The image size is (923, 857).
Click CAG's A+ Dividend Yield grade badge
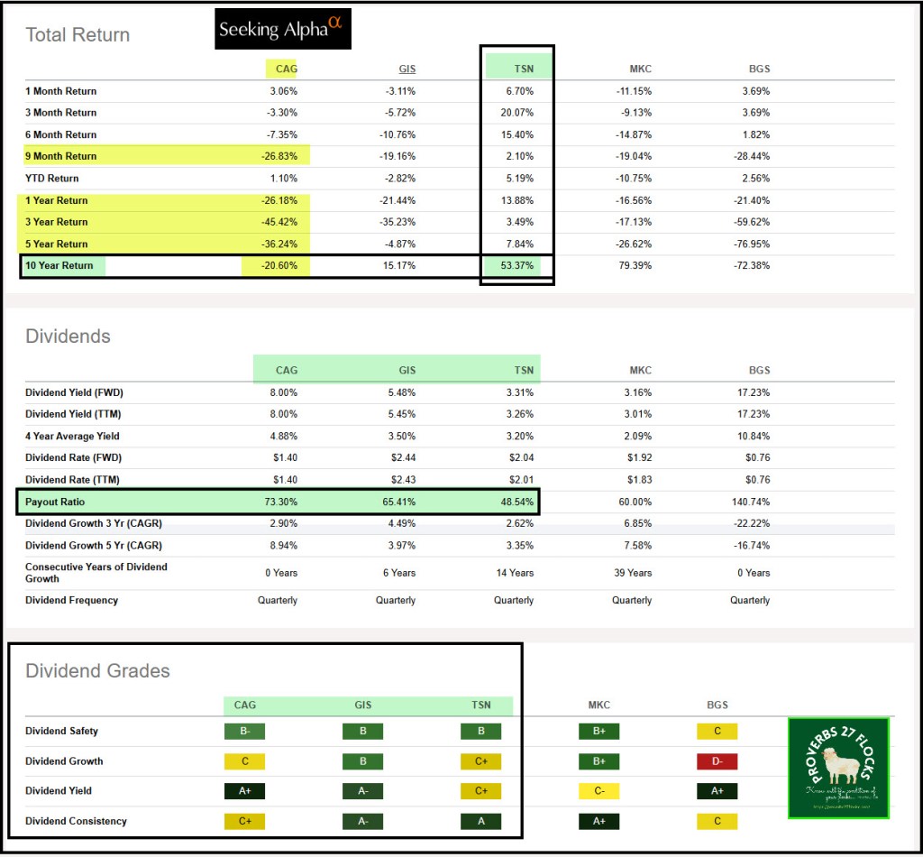(x=244, y=791)
